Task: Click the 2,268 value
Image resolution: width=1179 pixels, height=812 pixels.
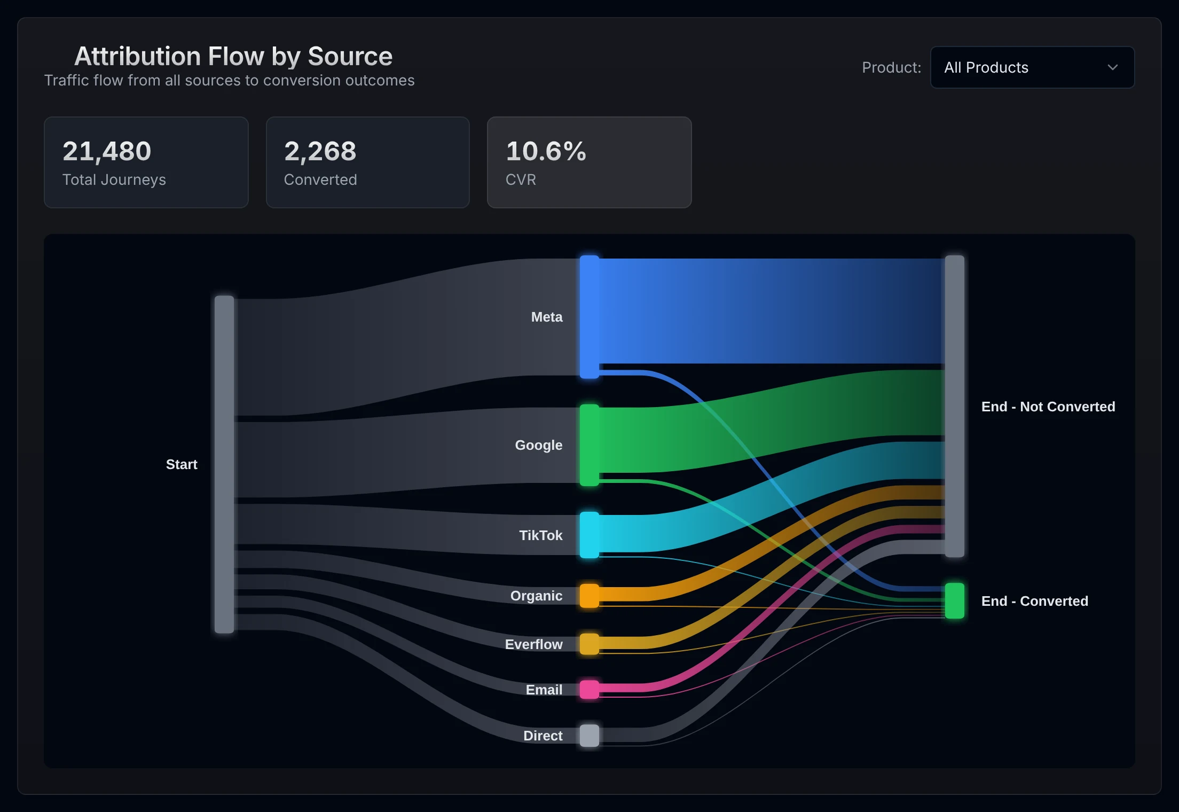Action: (320, 151)
